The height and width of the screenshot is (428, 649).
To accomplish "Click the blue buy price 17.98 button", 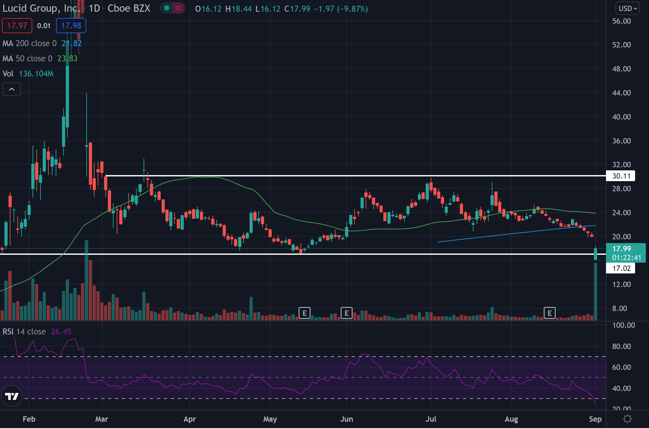I will click(x=71, y=26).
